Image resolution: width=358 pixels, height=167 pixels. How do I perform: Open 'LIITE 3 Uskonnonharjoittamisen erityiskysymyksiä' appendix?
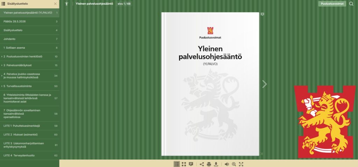tap(30, 145)
